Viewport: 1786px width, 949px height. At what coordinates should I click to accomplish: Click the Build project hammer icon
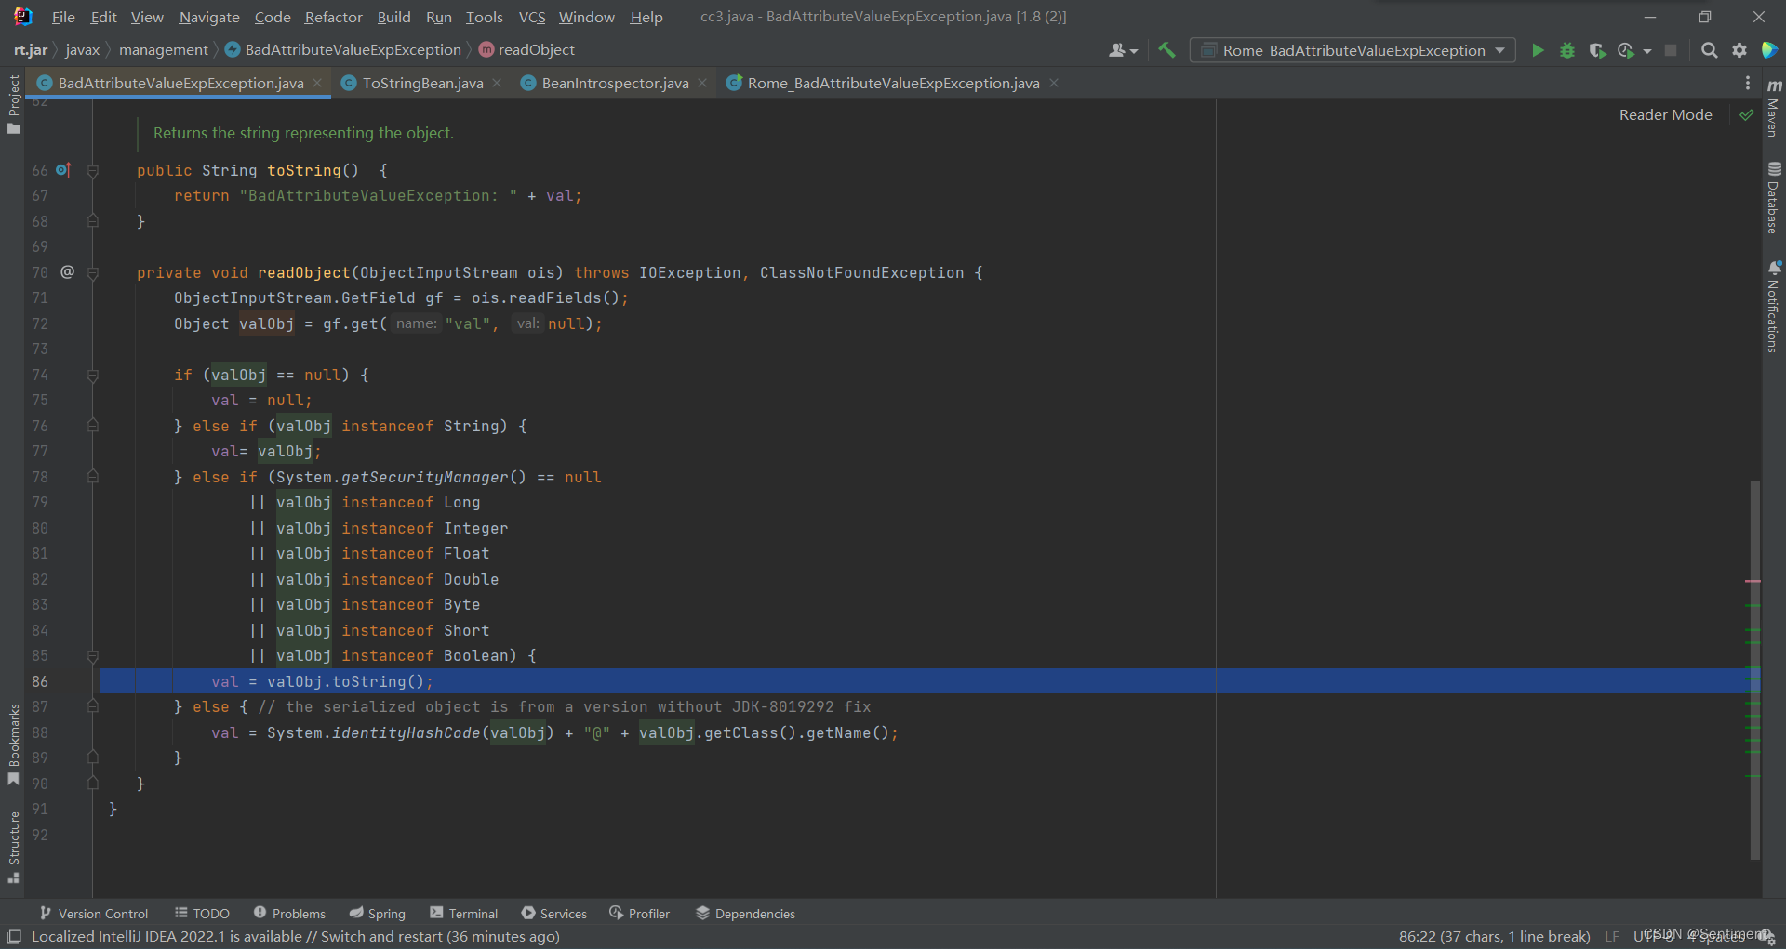point(1166,50)
